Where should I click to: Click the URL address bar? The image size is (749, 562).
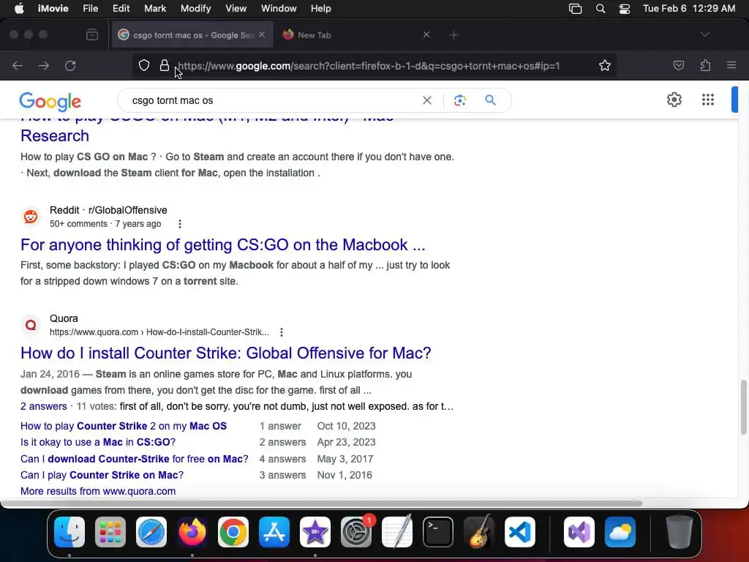click(368, 66)
